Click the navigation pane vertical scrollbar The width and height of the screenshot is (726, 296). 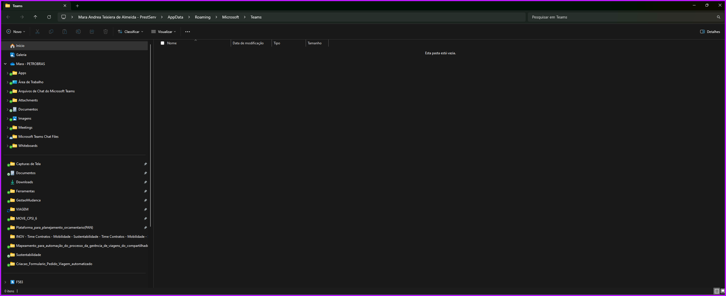pyautogui.click(x=150, y=136)
